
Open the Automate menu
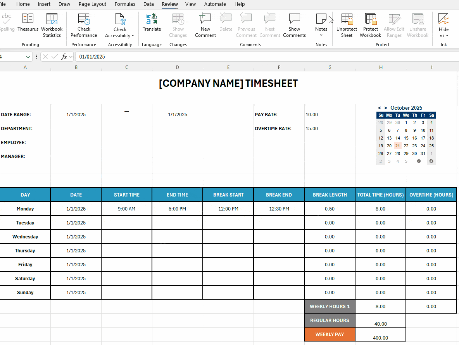(x=215, y=4)
